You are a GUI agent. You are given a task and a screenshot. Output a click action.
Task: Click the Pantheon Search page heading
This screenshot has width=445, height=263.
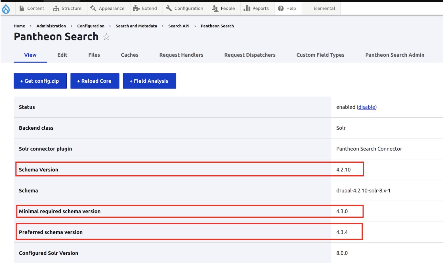56,37
